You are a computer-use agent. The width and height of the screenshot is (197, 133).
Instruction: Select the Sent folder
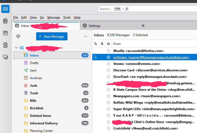52,70
